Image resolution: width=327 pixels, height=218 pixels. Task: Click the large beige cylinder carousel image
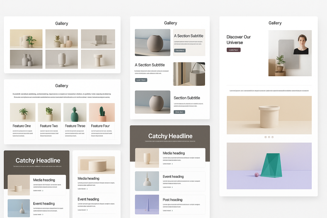[x=269, y=115]
